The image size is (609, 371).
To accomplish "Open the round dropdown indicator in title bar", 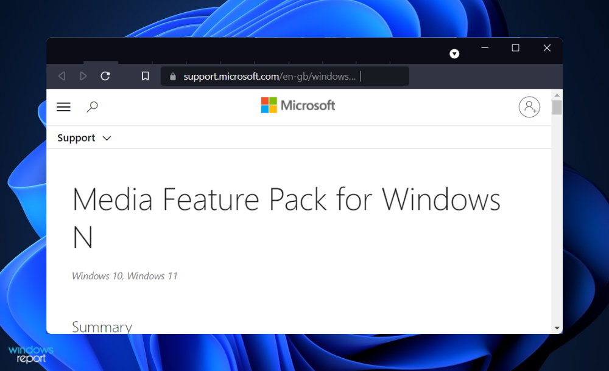I will [454, 54].
